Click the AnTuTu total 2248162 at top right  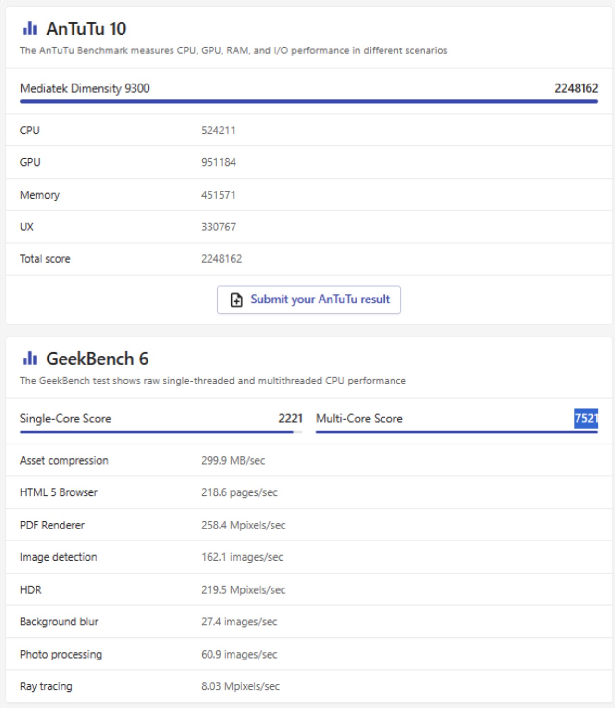(576, 88)
